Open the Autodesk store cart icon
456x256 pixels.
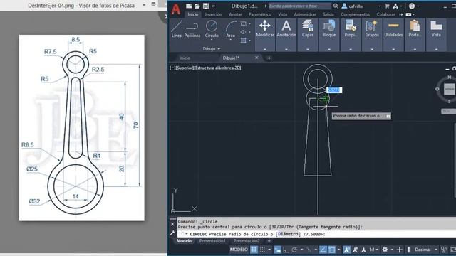click(387, 6)
